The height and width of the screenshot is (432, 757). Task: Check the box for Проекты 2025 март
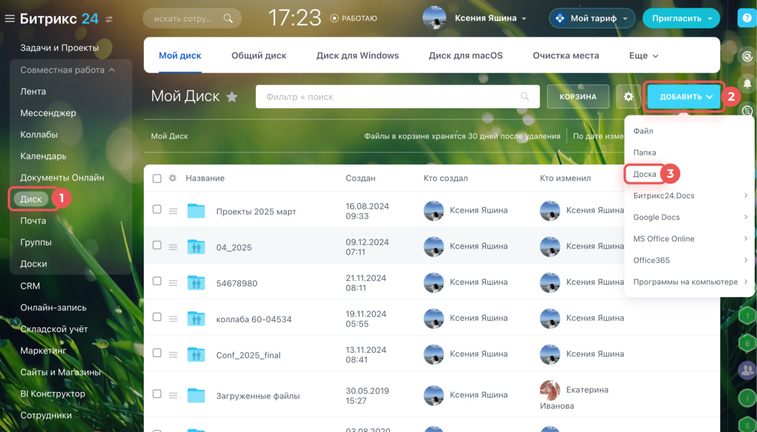(x=157, y=209)
